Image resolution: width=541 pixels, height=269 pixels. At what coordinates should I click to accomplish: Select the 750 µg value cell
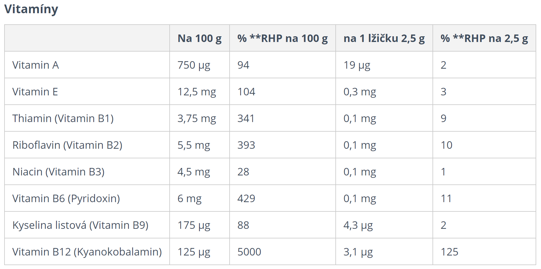pyautogui.click(x=194, y=65)
